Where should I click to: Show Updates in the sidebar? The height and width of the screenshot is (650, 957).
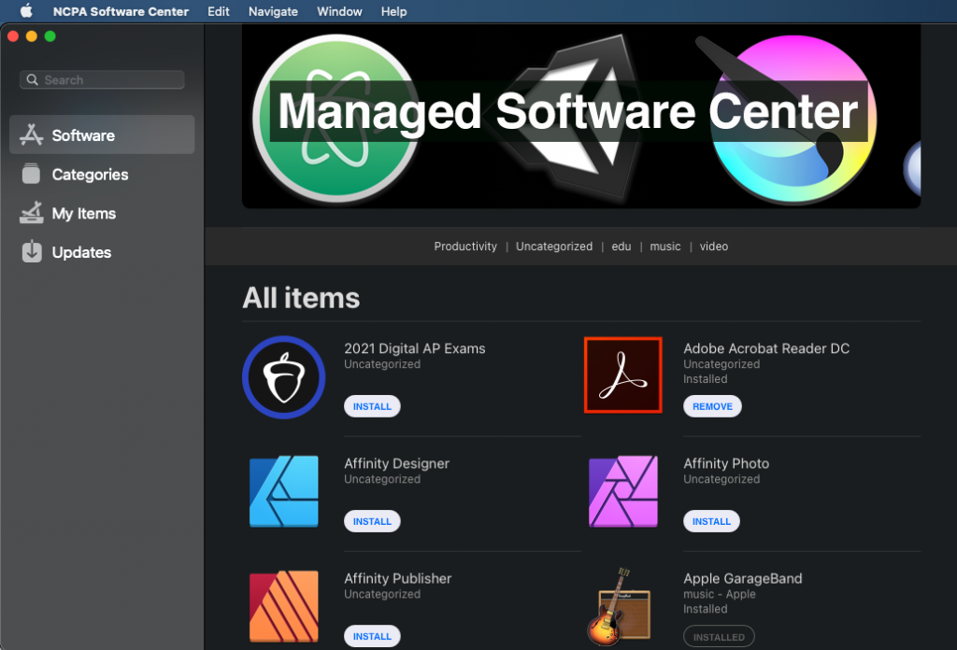[81, 253]
